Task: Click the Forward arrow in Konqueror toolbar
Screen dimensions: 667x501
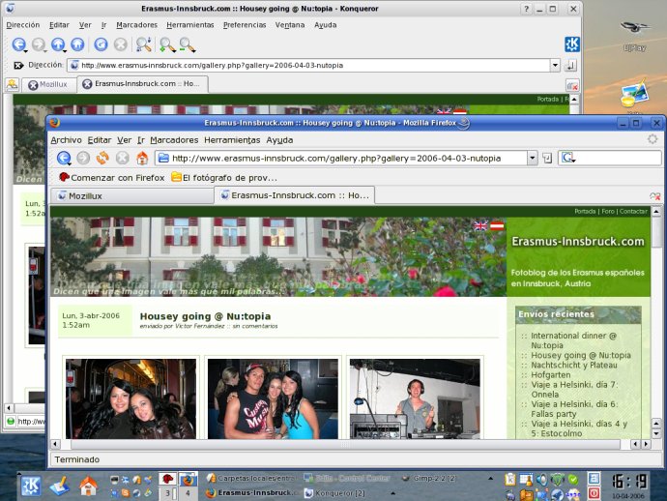Action: pos(39,44)
